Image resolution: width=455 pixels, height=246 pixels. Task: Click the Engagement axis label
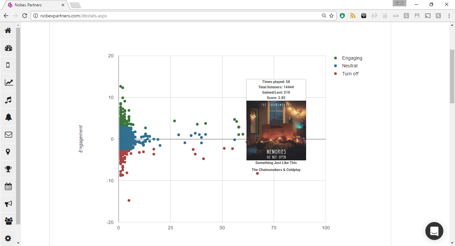point(81,139)
